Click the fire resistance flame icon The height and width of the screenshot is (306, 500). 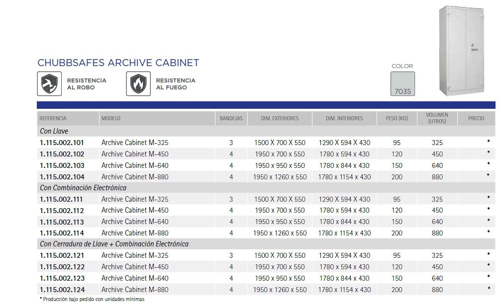click(x=138, y=83)
